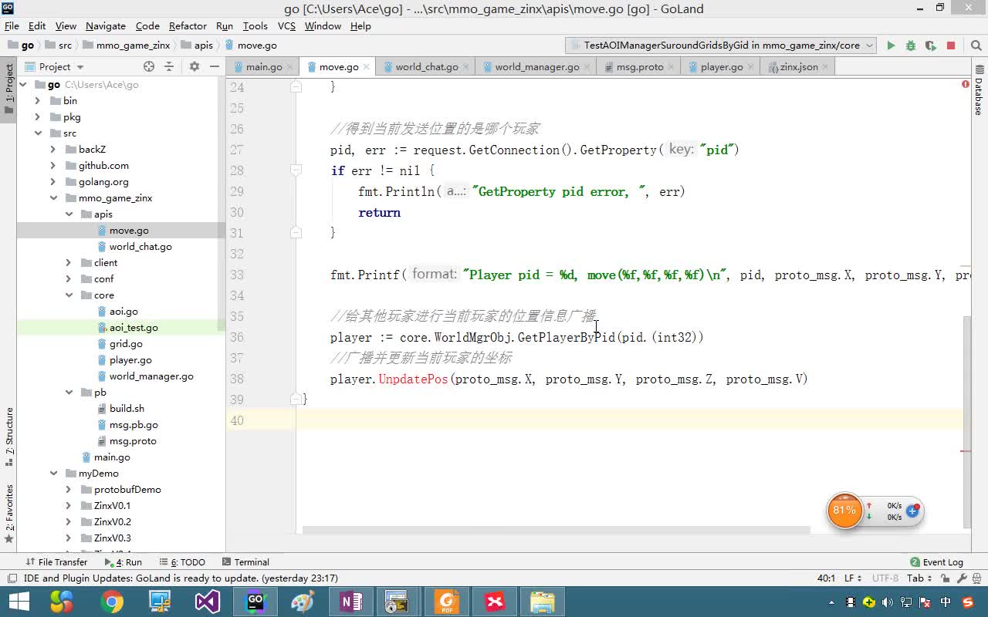Expand the client folder
The height and width of the screenshot is (617, 988).
click(x=69, y=263)
